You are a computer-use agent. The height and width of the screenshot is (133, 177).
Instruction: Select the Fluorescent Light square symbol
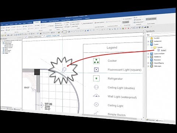coord(96,70)
